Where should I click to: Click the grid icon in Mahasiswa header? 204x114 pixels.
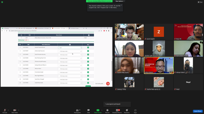coord(70,45)
